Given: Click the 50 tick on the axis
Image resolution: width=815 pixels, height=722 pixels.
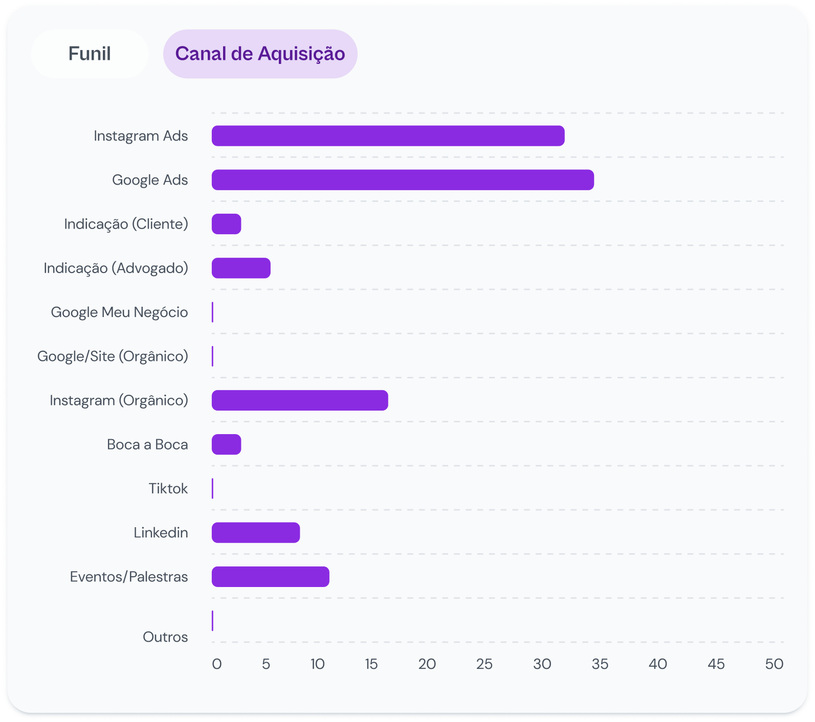Looking at the screenshot, I should pos(774,664).
